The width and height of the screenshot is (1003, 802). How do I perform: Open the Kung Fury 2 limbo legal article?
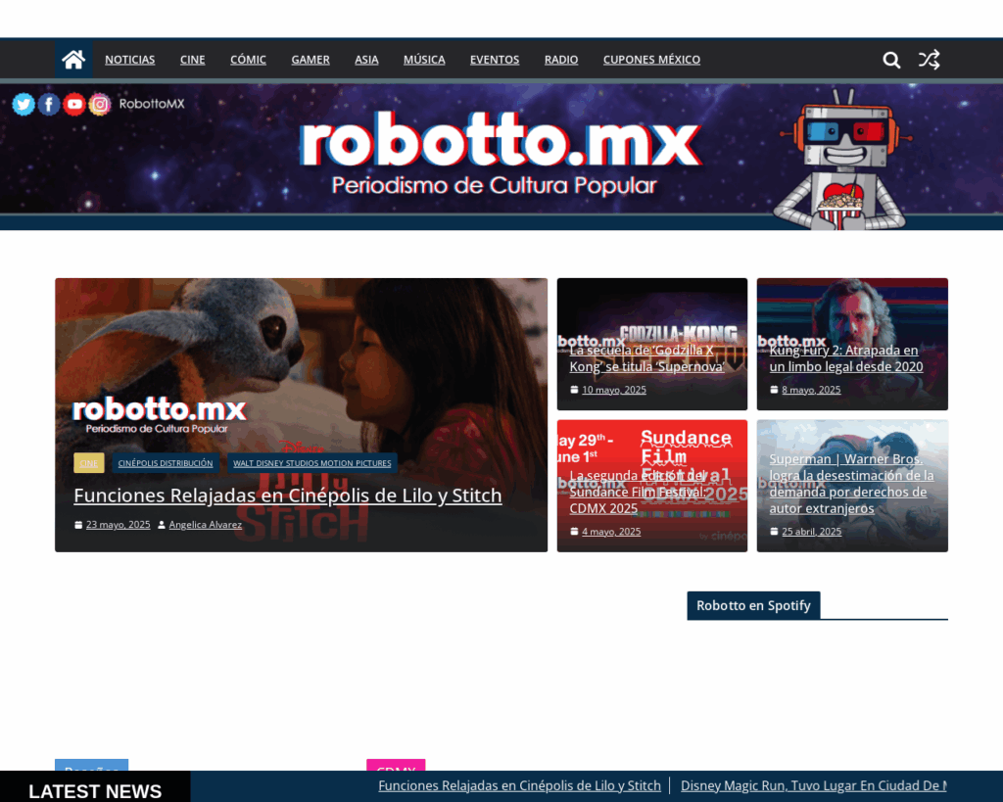(x=845, y=358)
